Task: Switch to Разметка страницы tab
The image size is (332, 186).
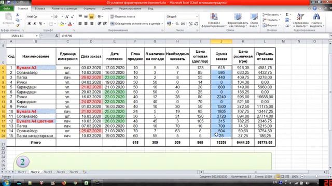Action: coord(64,9)
